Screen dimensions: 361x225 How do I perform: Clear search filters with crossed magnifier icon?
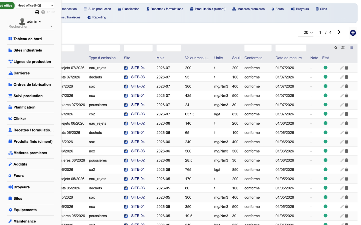click(x=343, y=48)
